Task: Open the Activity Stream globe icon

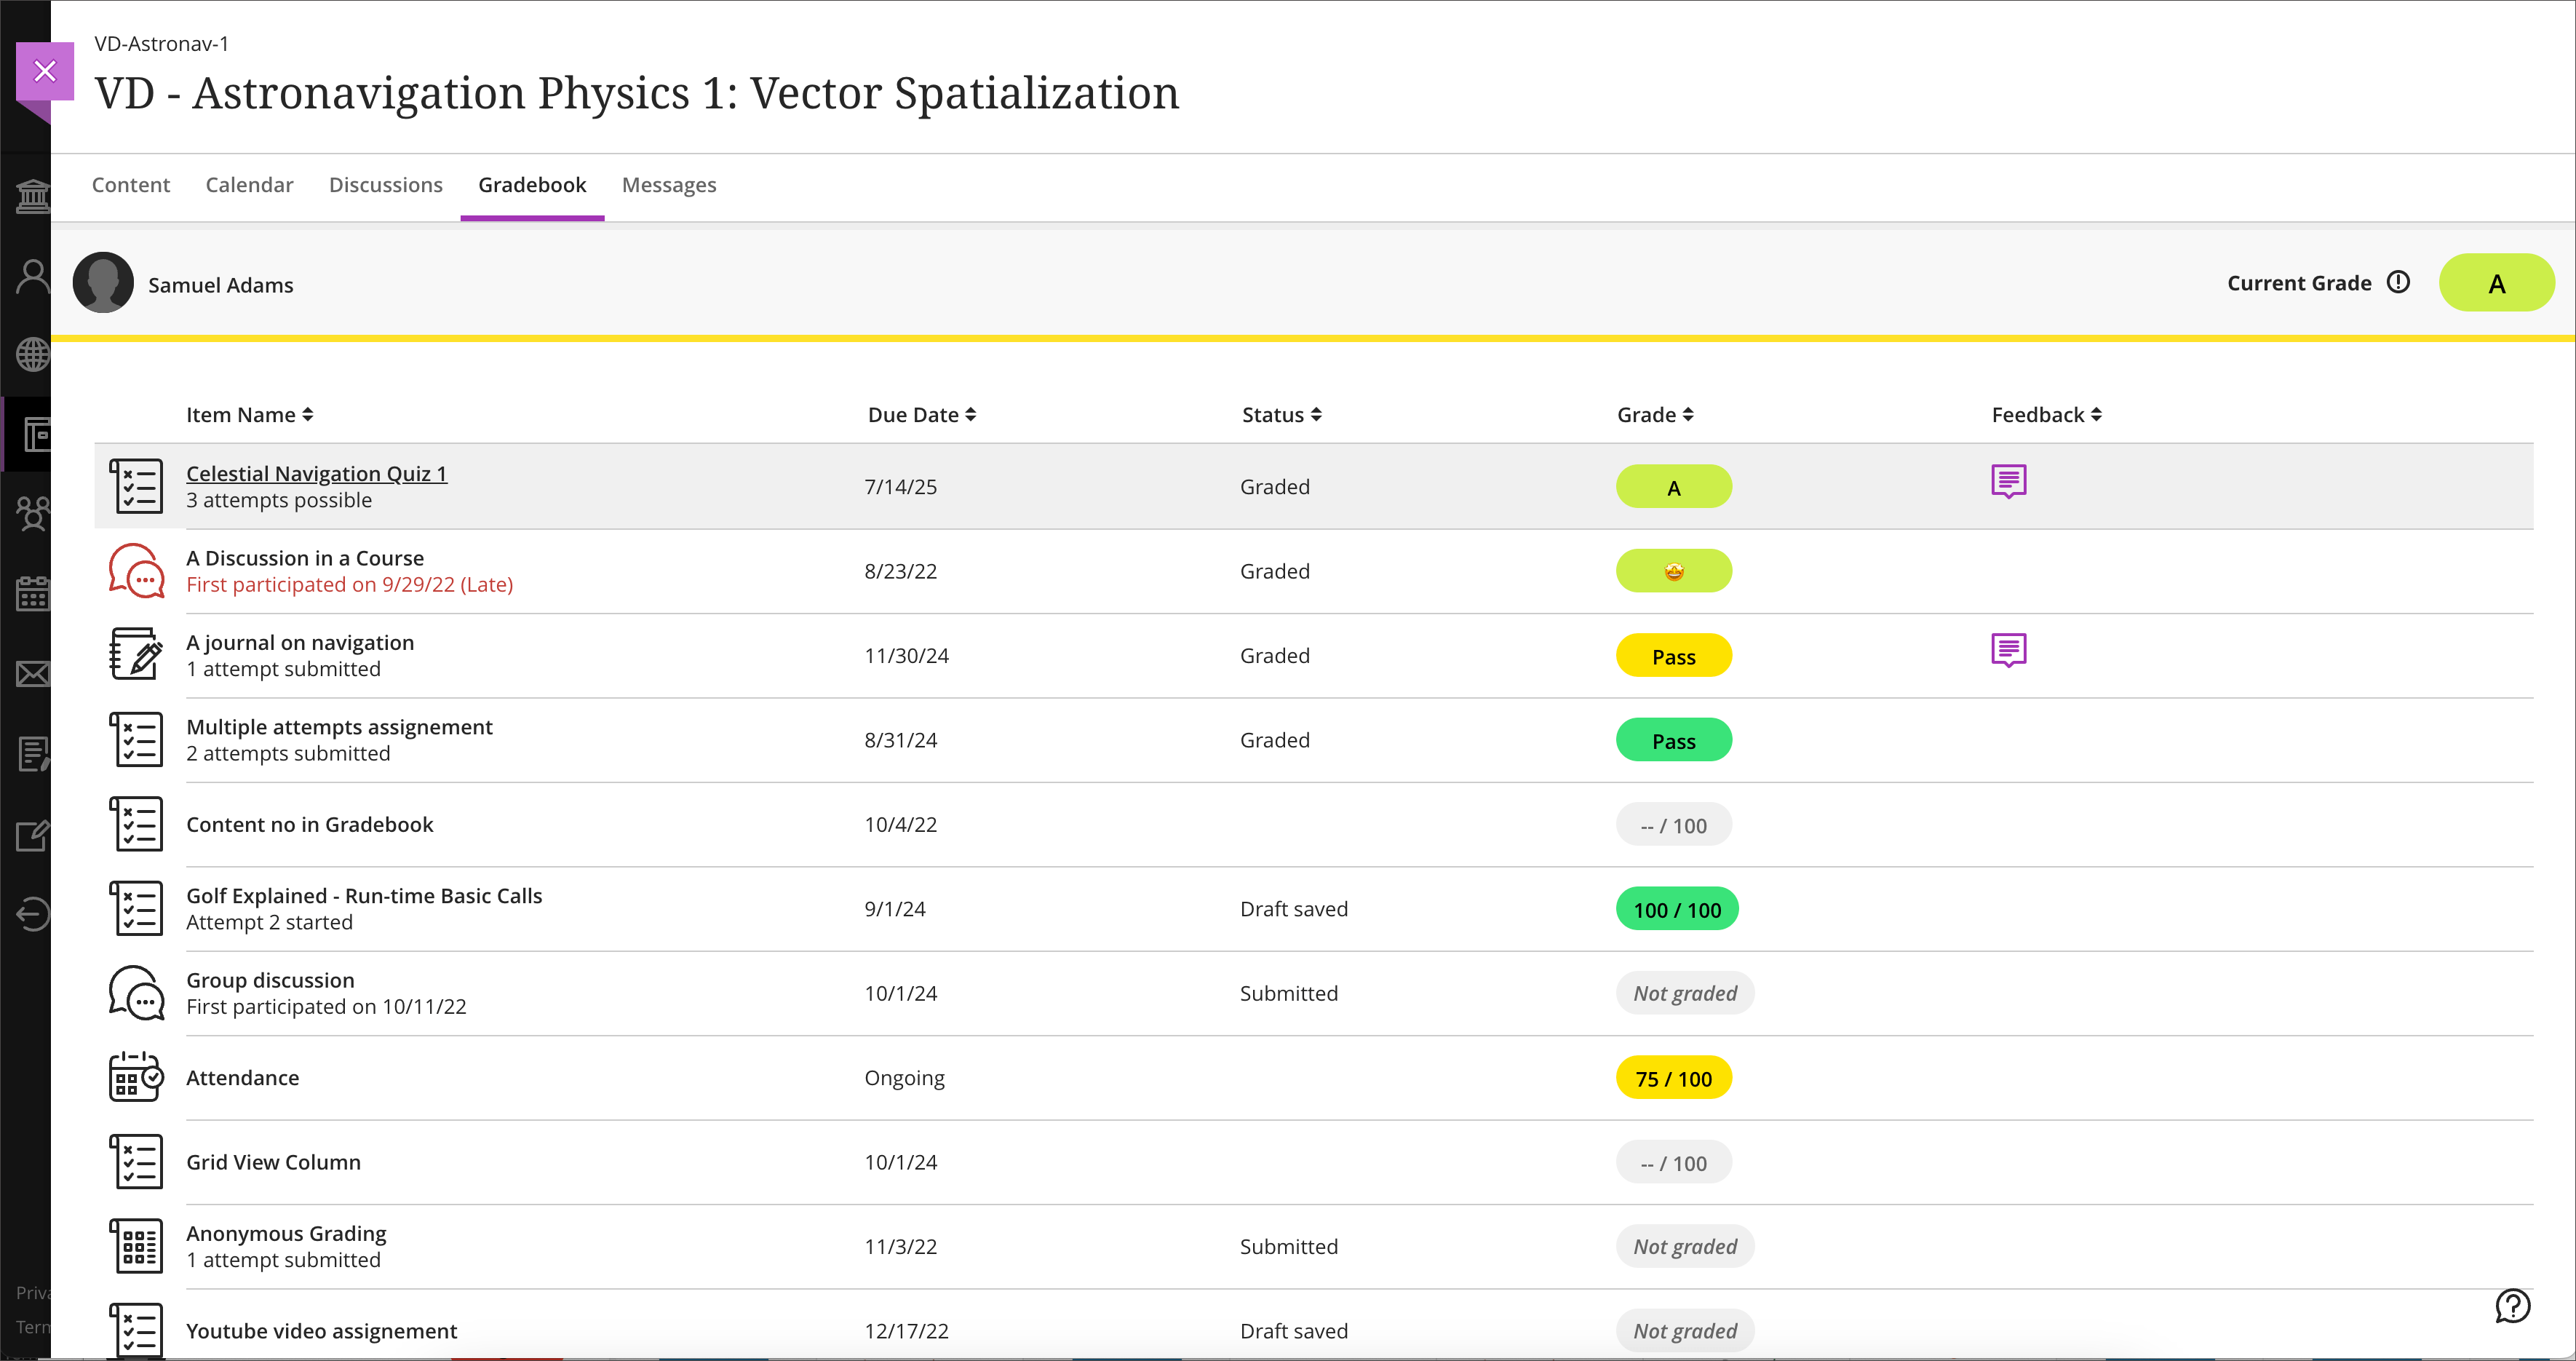Action: pos(31,355)
